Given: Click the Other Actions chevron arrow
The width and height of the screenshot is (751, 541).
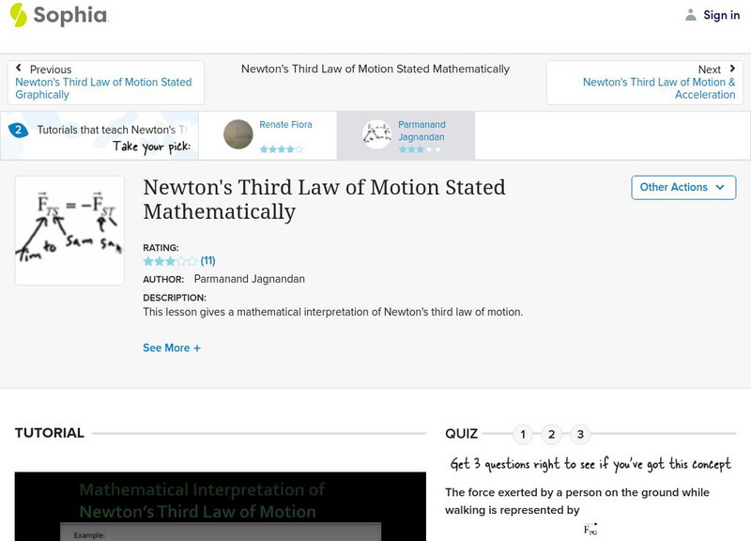Looking at the screenshot, I should pos(721,187).
